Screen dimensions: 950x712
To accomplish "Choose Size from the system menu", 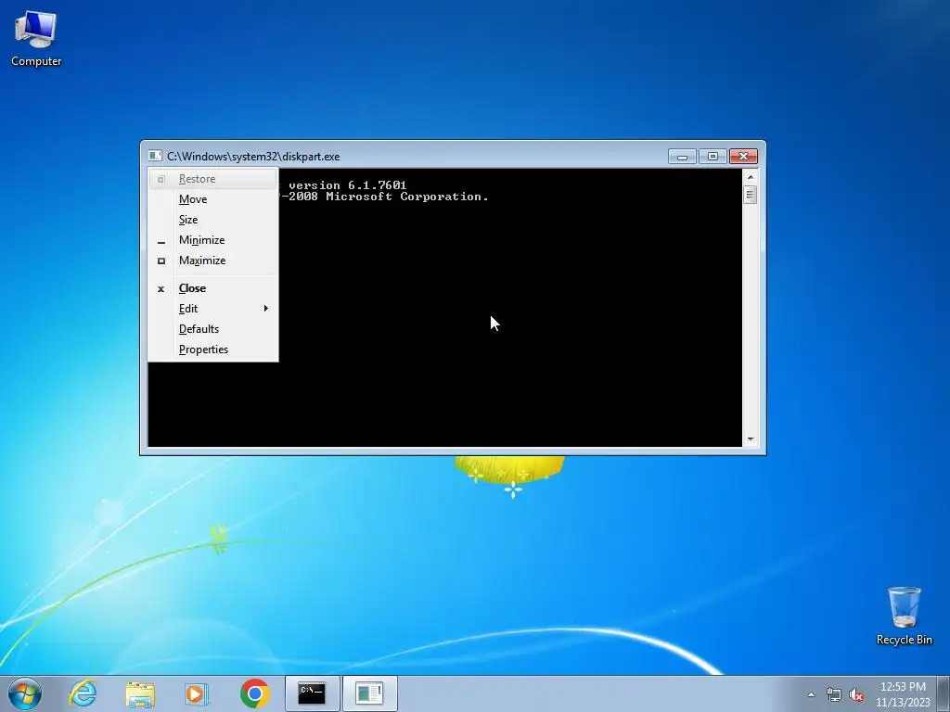I will coord(213,220).
